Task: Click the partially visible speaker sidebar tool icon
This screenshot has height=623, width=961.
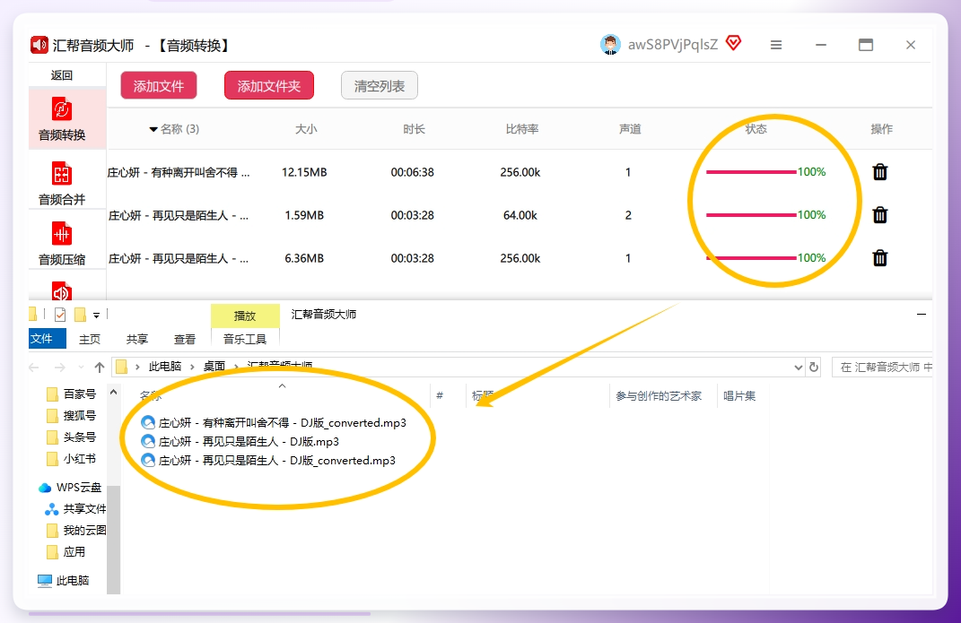Action: [x=62, y=291]
